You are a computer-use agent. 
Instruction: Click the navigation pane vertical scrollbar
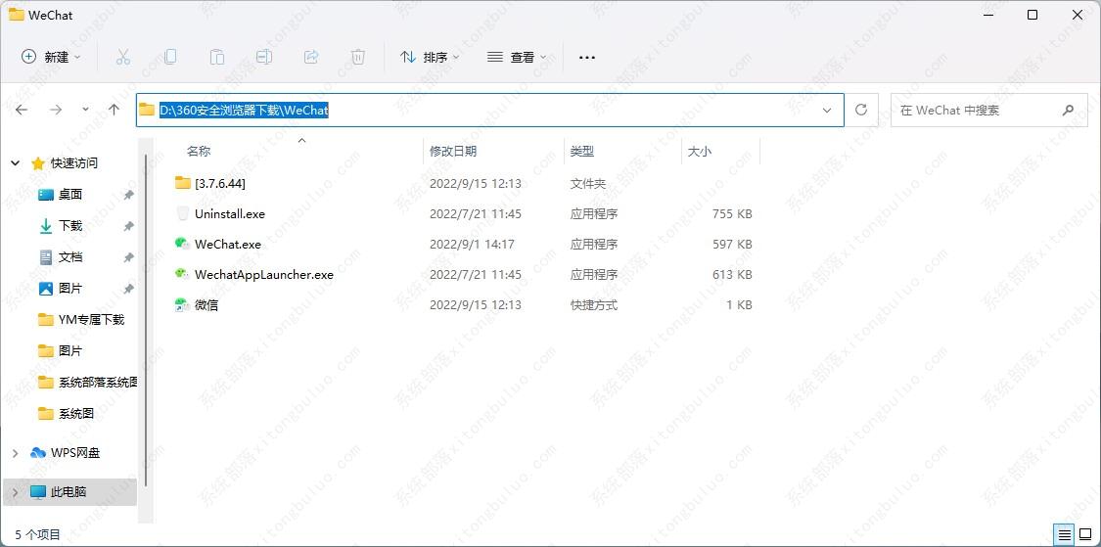[146, 320]
